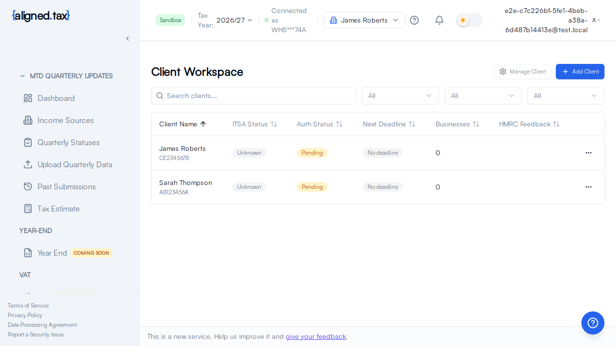
Task: Click the Add Client button
Action: (x=580, y=72)
